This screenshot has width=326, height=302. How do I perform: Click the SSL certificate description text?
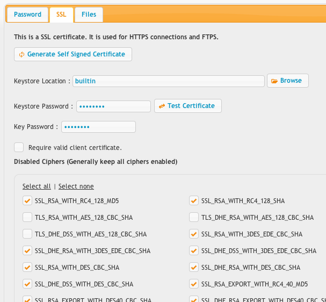116,37
